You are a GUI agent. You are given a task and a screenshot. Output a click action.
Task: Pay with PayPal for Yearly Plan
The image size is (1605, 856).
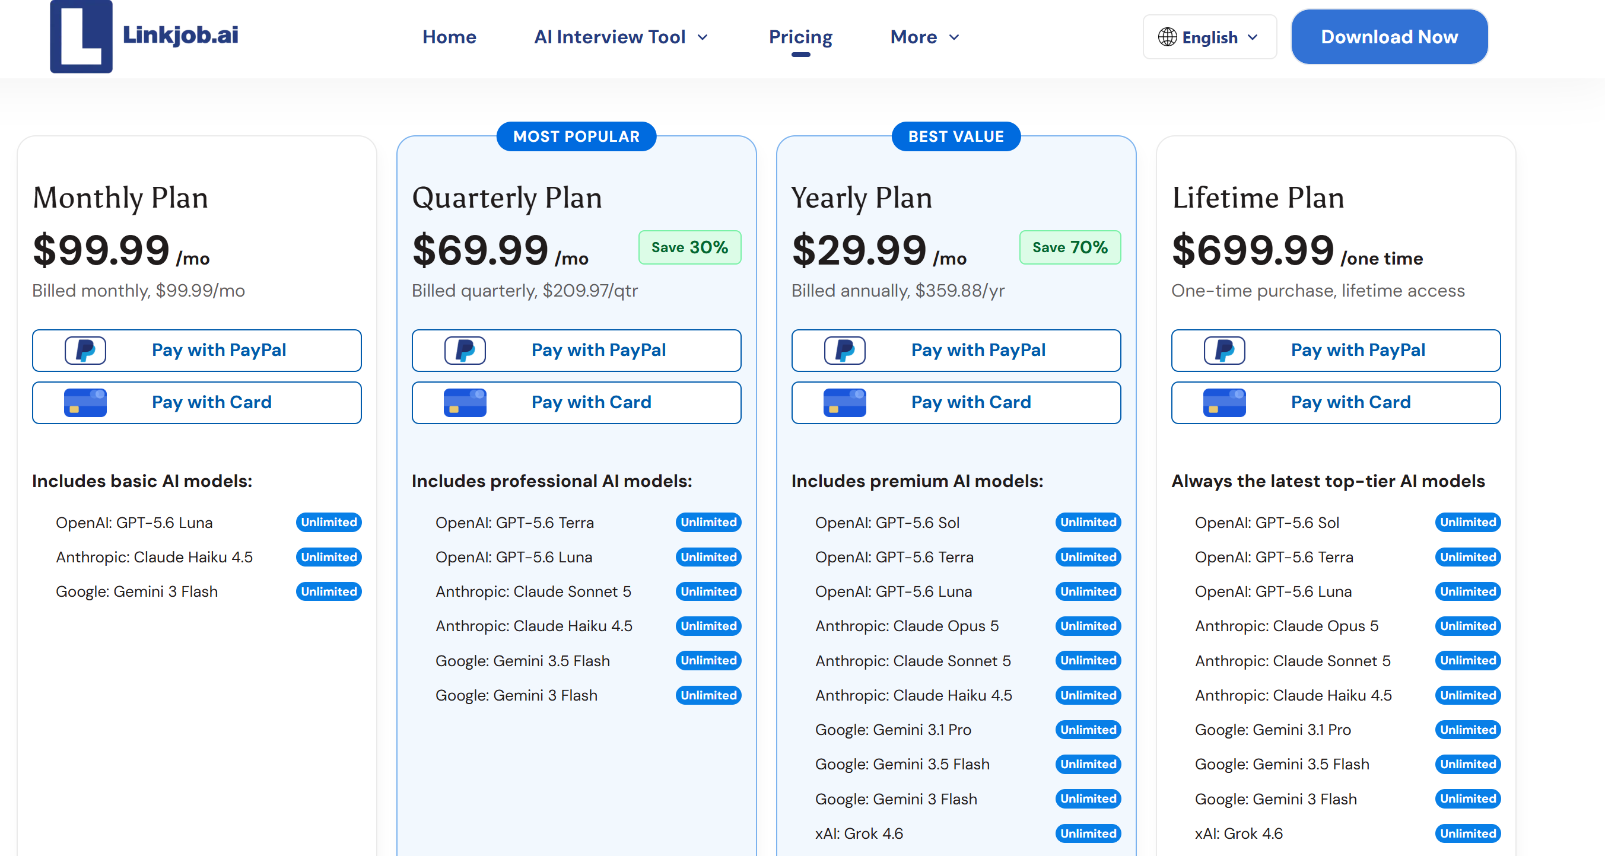[956, 350]
